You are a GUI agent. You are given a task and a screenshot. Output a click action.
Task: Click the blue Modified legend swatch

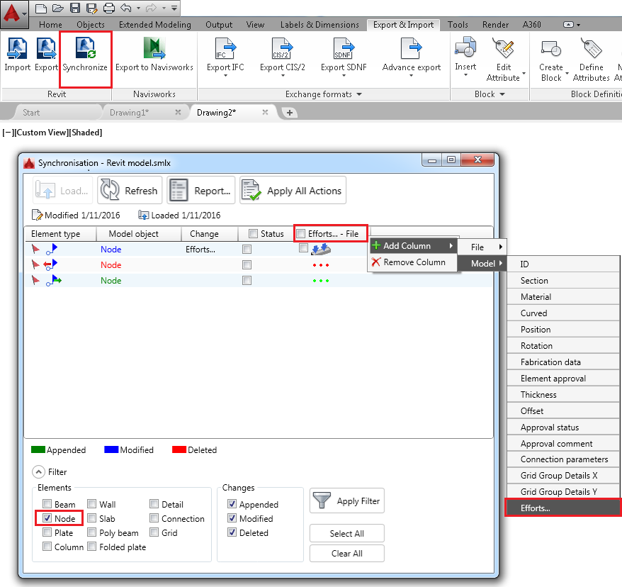tap(111, 449)
